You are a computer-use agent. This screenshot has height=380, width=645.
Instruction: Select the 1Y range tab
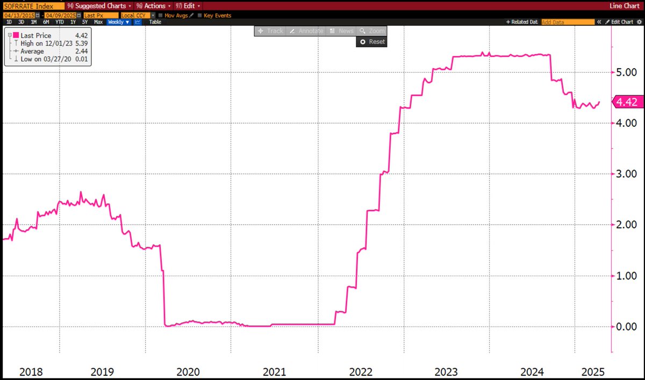[x=73, y=22]
